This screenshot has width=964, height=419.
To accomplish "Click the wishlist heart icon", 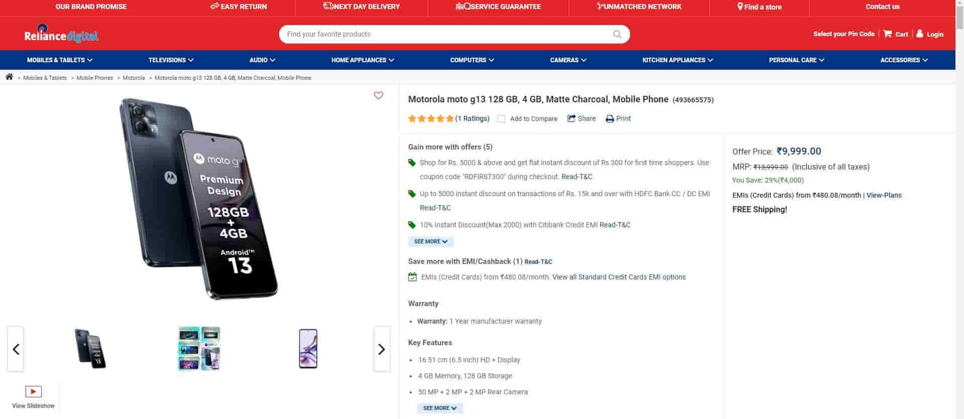I will tap(379, 95).
